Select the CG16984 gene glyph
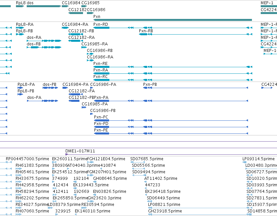The width and height of the screenshot is (277, 216). coord(65,6)
